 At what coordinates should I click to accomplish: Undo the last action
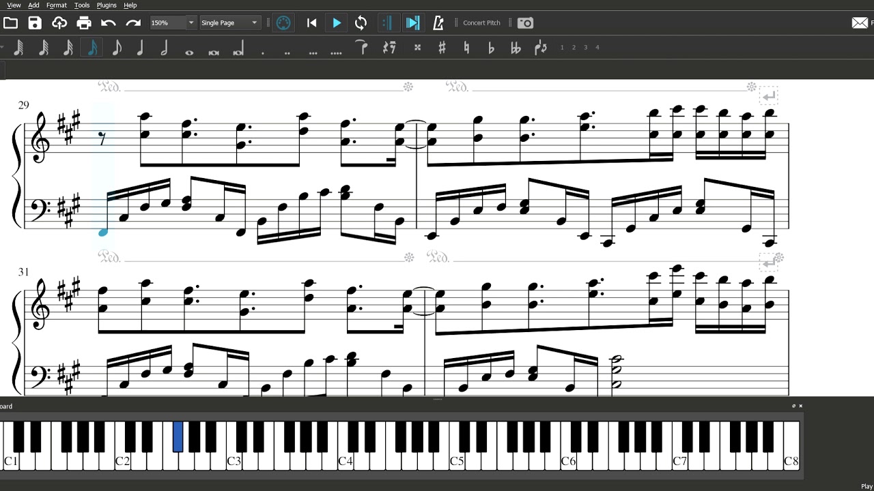tap(109, 23)
